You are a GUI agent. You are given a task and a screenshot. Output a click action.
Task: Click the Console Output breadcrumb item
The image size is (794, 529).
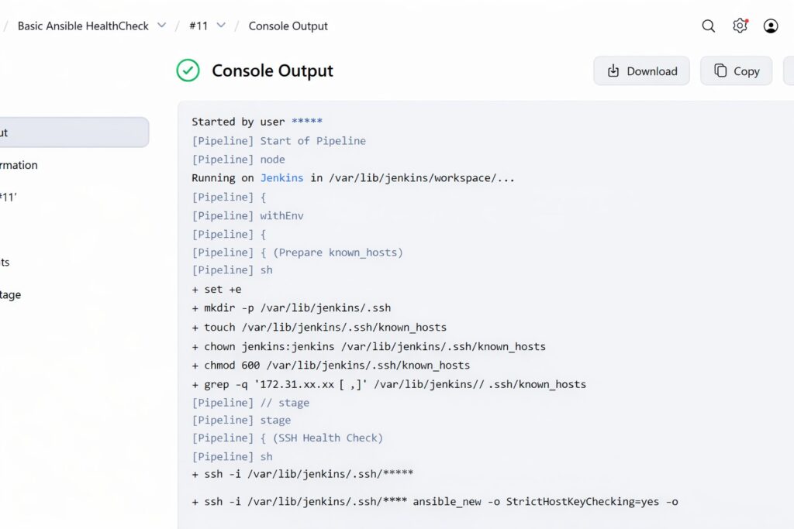(x=288, y=26)
